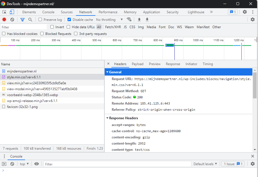Viewport: 258px width, 177px height.
Task: Select the mijndemopartner.nl document request
Action: (x=52, y=71)
